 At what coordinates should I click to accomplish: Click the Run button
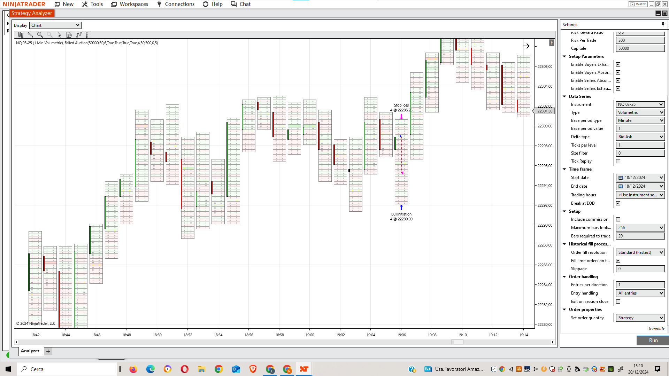[x=653, y=340]
